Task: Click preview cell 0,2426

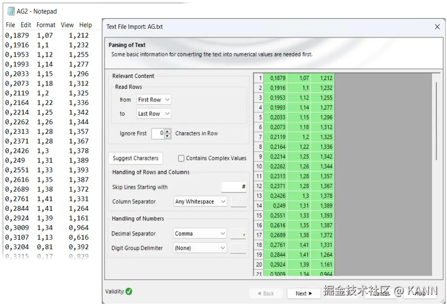Action: click(275, 196)
